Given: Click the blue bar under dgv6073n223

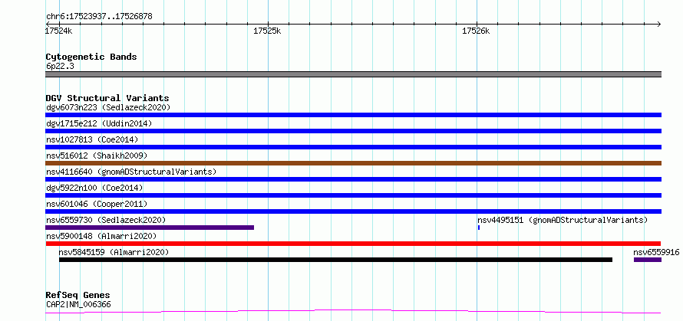Looking at the screenshot, I should 353,115.
